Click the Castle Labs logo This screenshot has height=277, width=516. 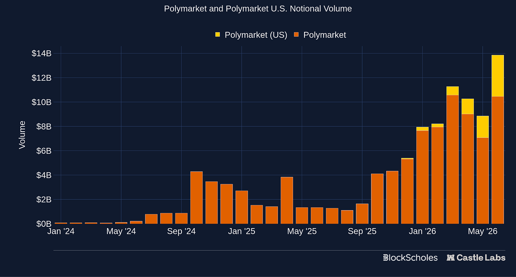point(476,258)
